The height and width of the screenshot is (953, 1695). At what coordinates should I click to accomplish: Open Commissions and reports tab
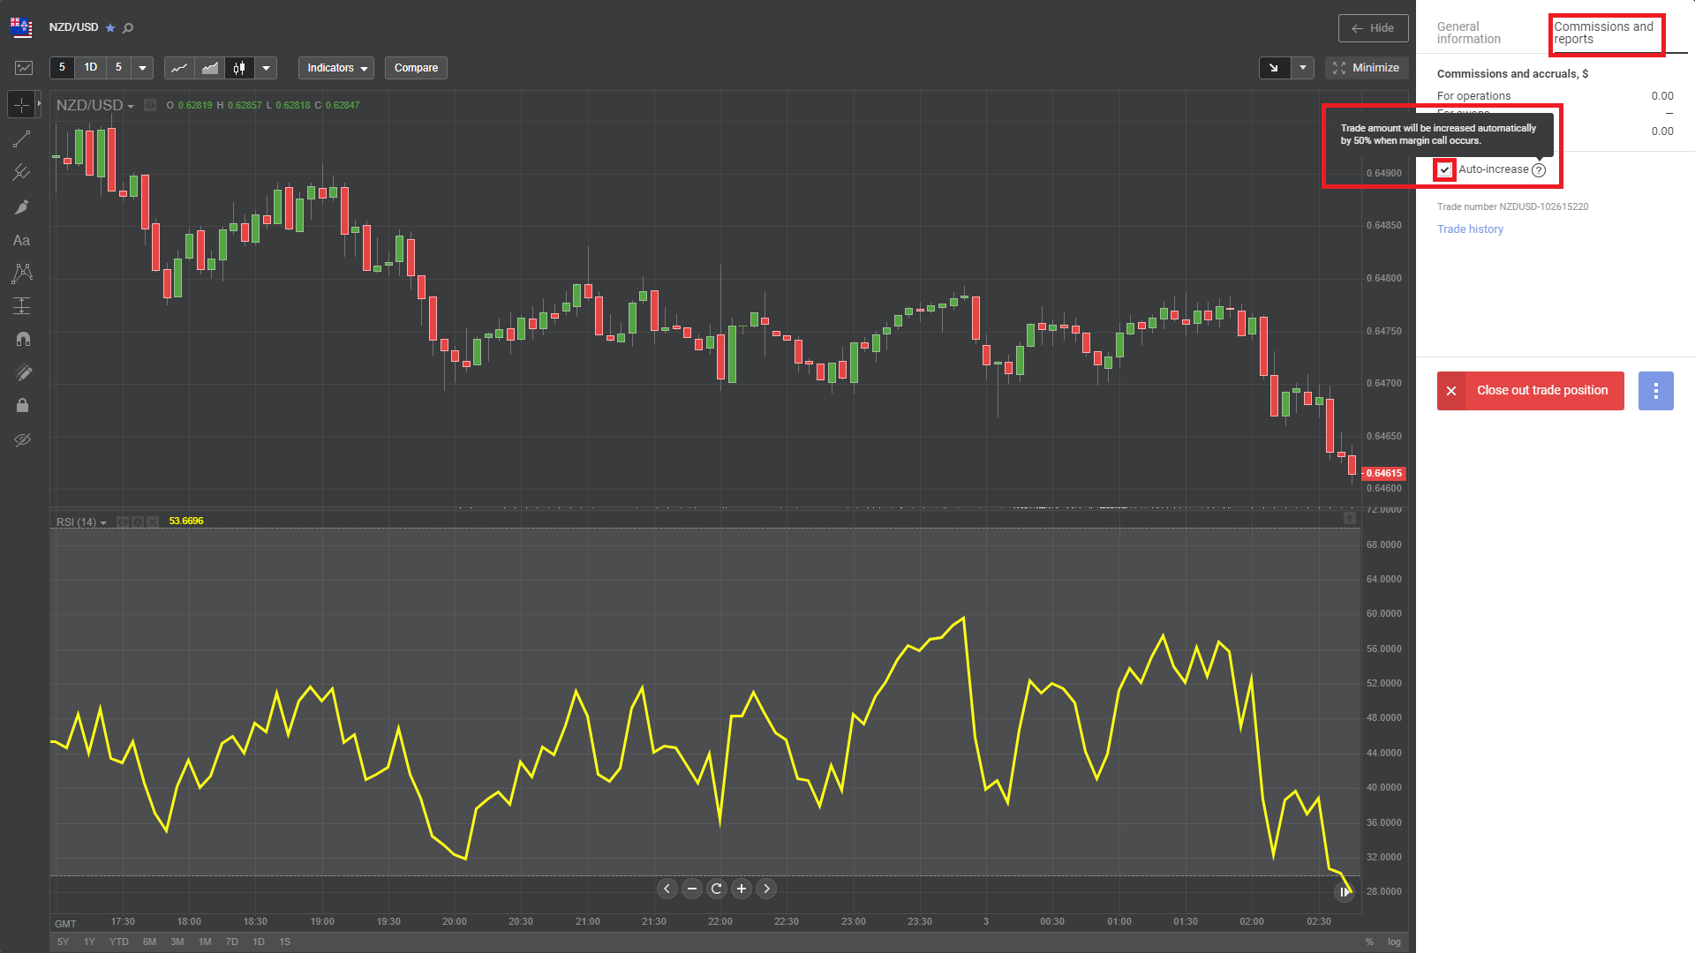click(x=1603, y=33)
